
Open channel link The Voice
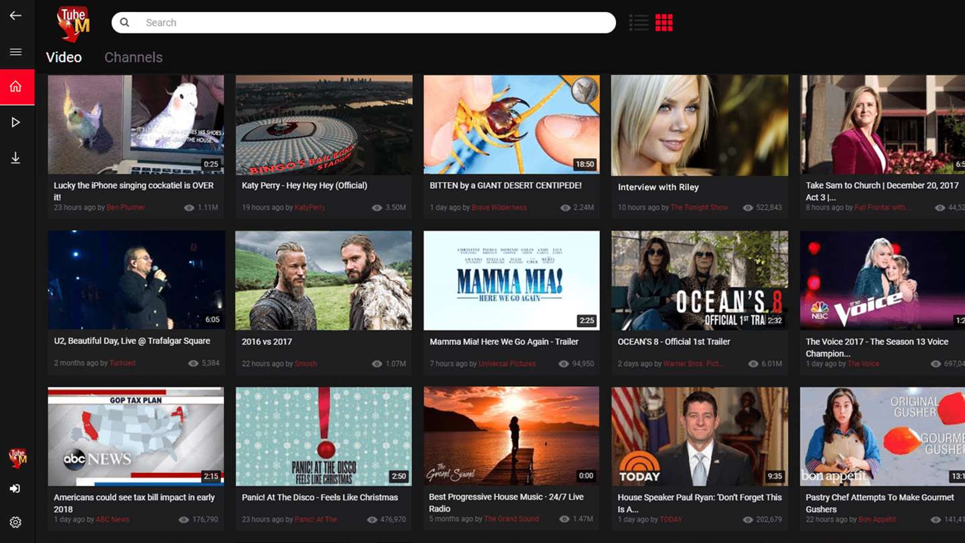863,363
